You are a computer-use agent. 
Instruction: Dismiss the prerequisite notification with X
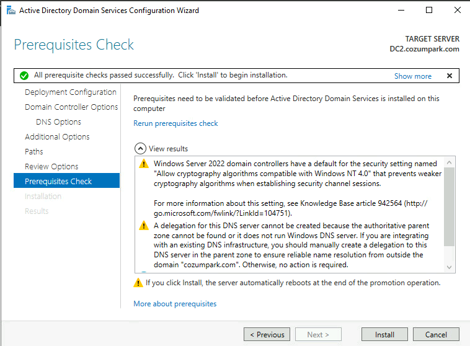(x=450, y=76)
